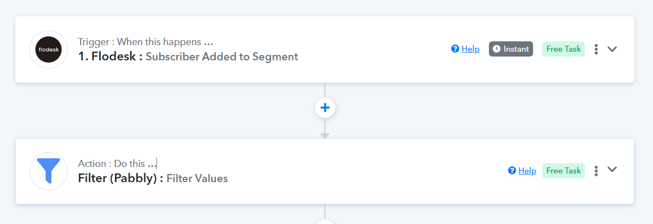This screenshot has width=653, height=224.
Task: Expand the Flodesk trigger step chevron
Action: tap(612, 49)
